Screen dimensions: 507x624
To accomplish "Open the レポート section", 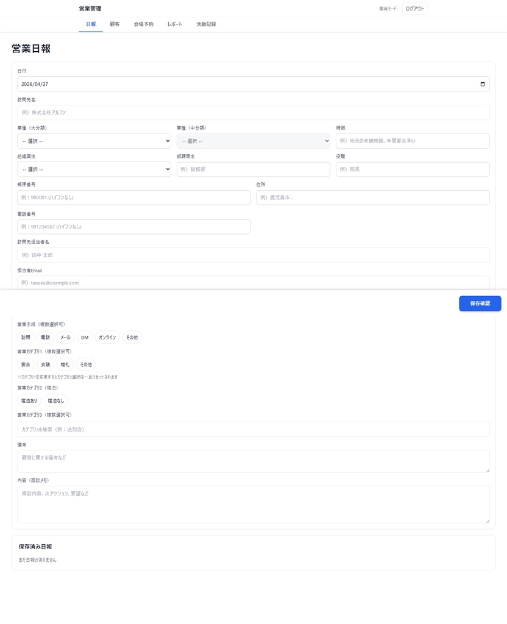I will pos(175,24).
